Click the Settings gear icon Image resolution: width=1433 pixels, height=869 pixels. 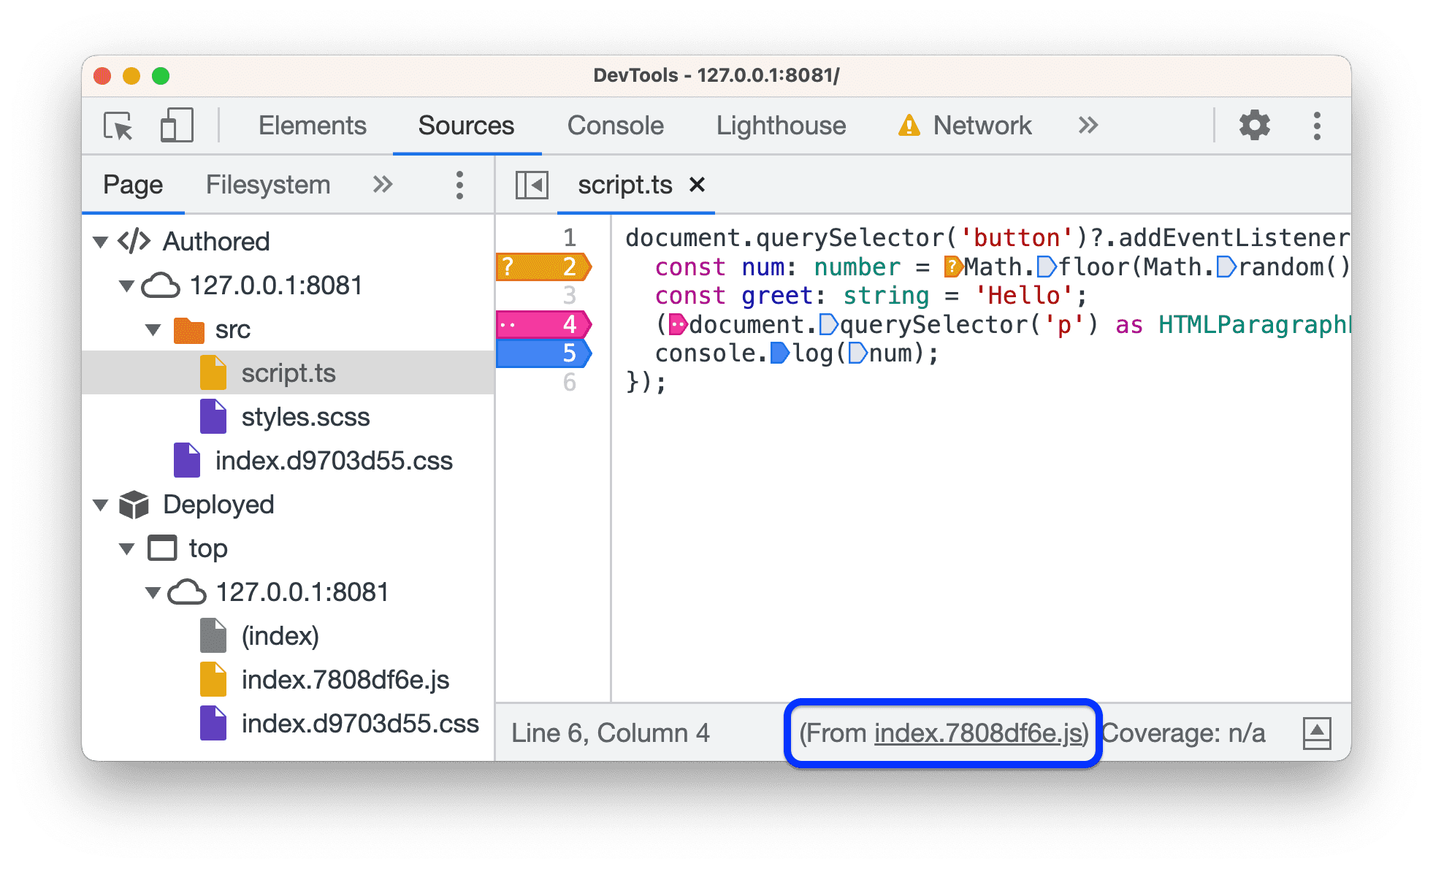[x=1254, y=125]
